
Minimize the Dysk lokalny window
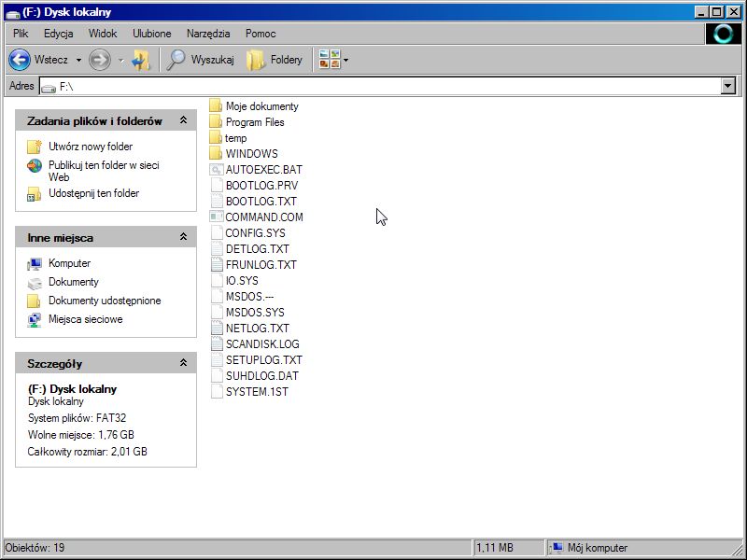[x=701, y=12]
